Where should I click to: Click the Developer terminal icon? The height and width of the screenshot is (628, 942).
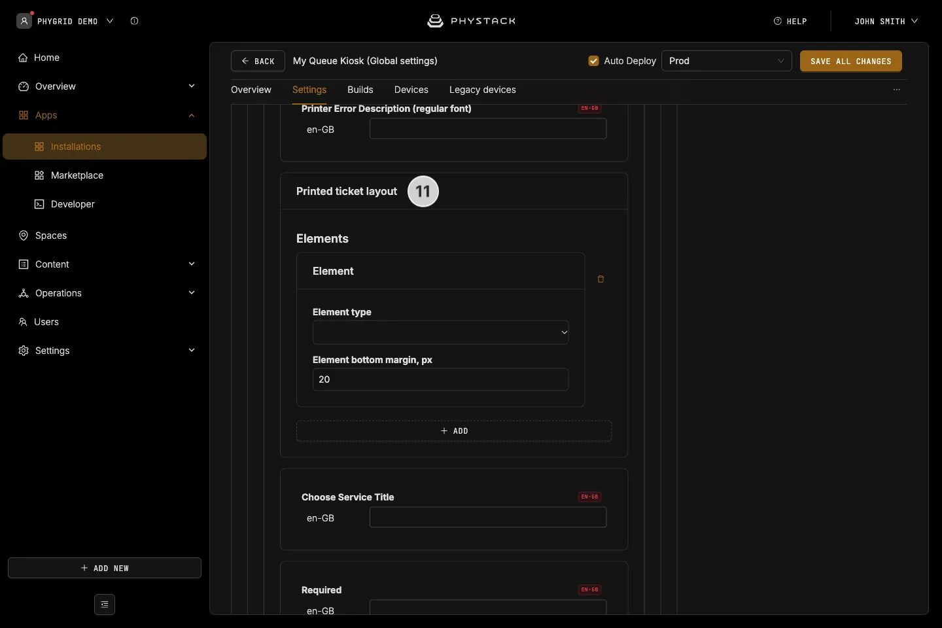tap(39, 204)
